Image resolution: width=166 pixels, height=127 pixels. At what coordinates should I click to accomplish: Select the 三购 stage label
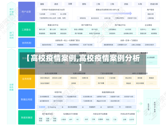112,4
